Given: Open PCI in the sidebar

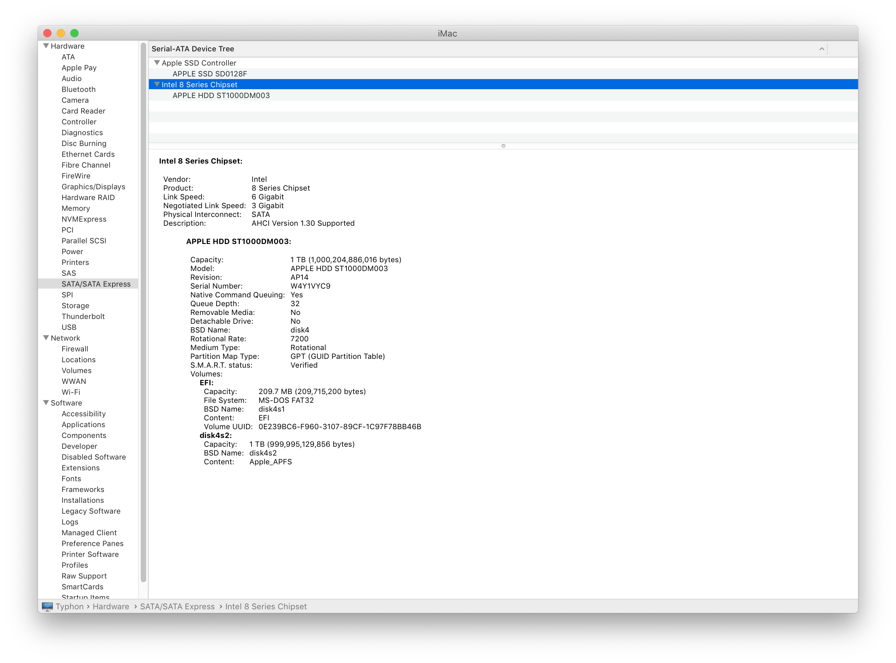Looking at the screenshot, I should click(67, 230).
